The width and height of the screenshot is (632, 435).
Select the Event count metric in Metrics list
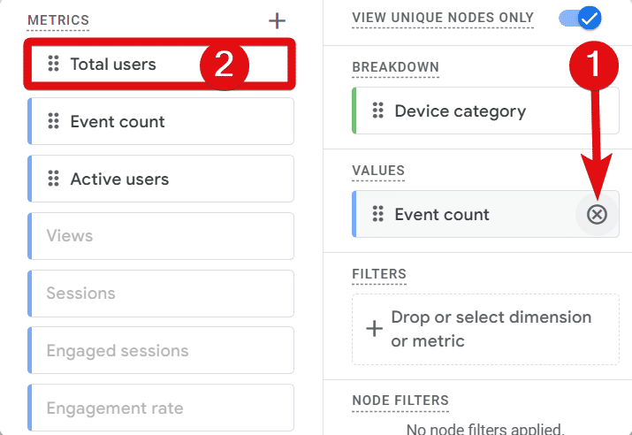pos(161,121)
